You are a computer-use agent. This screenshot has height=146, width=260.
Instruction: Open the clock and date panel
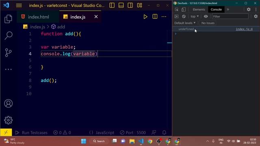pyautogui.click(x=250, y=141)
